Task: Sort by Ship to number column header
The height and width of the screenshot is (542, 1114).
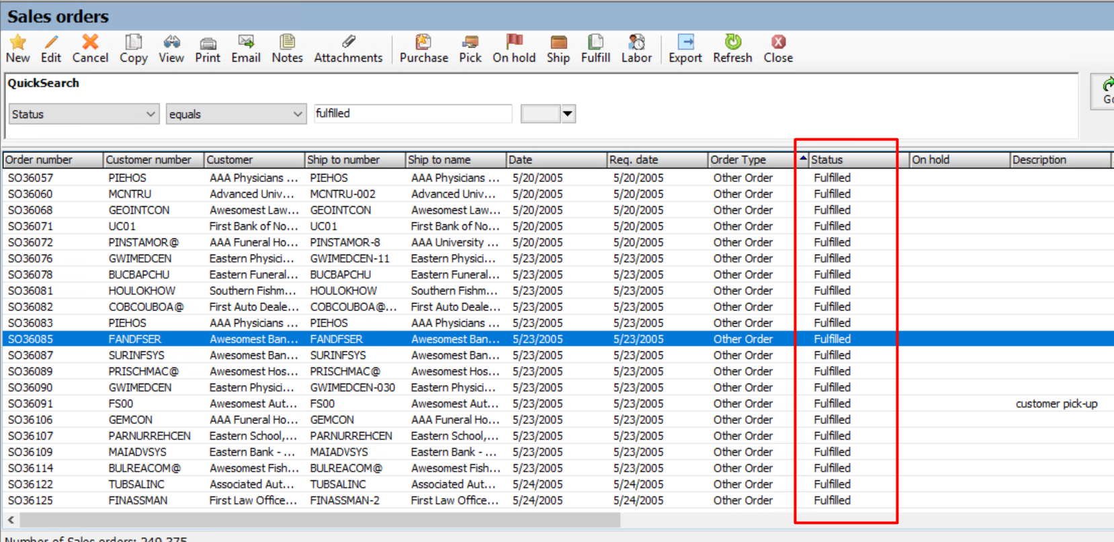Action: coord(355,160)
